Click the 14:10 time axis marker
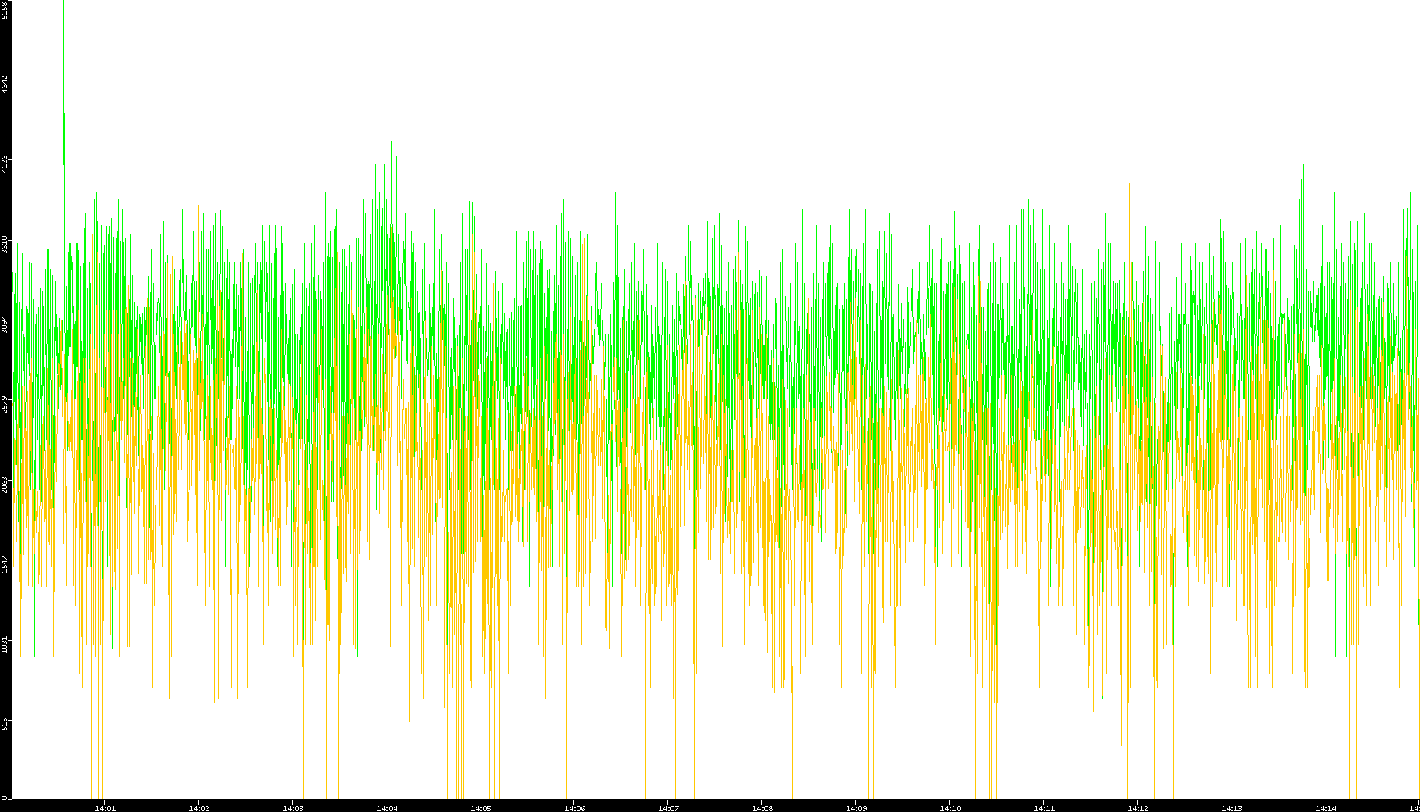The width and height of the screenshot is (1420, 812). tap(950, 808)
